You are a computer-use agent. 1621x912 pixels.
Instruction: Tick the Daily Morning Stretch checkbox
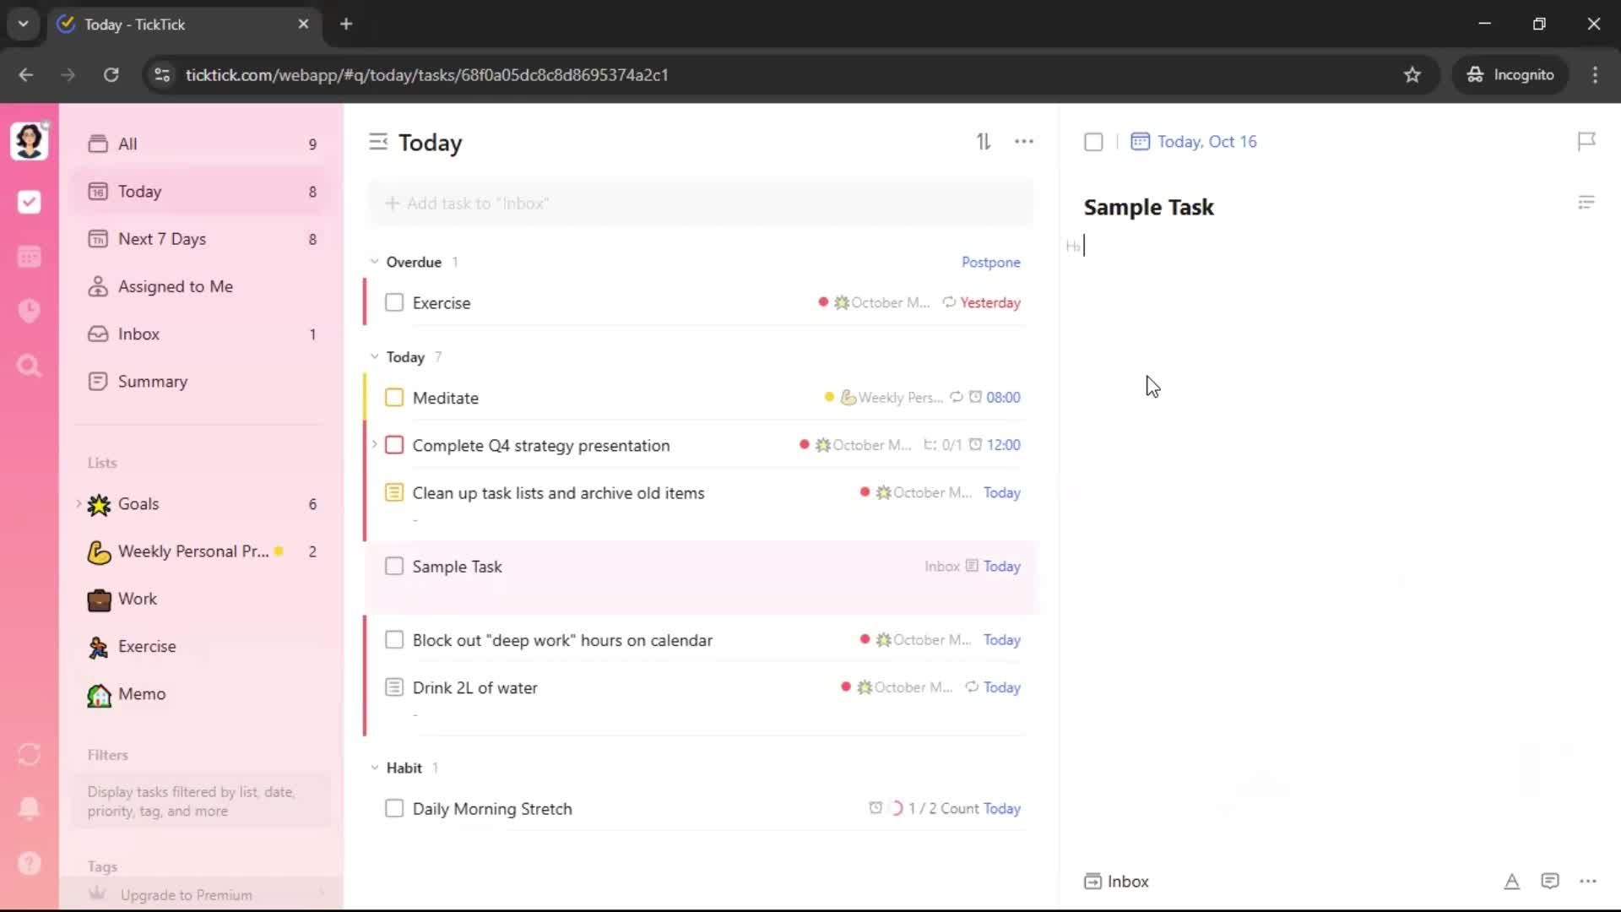click(x=394, y=809)
